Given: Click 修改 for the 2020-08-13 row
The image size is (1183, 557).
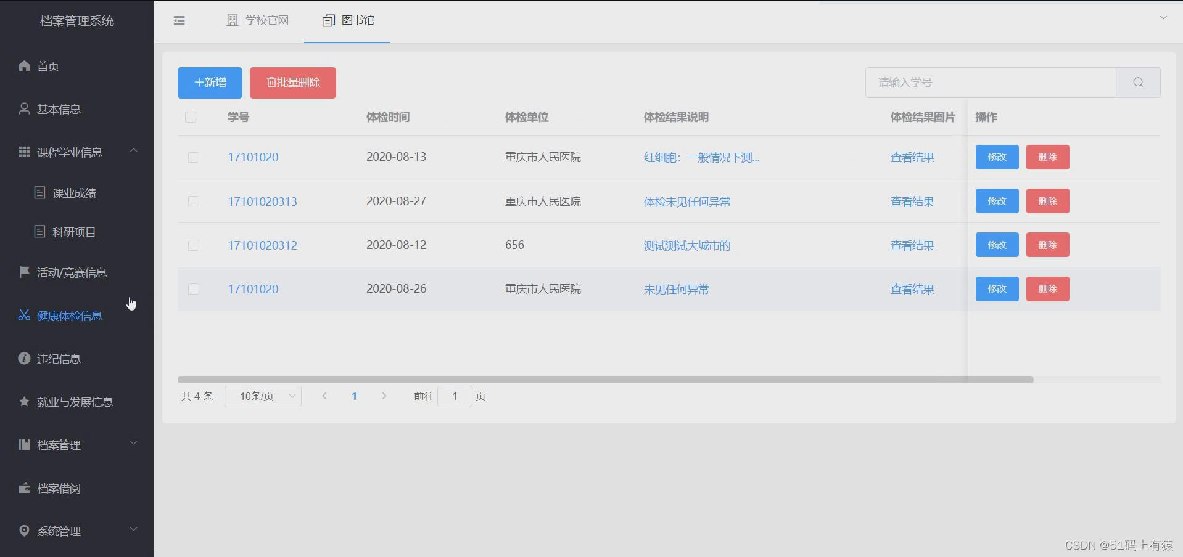Looking at the screenshot, I should coord(997,157).
